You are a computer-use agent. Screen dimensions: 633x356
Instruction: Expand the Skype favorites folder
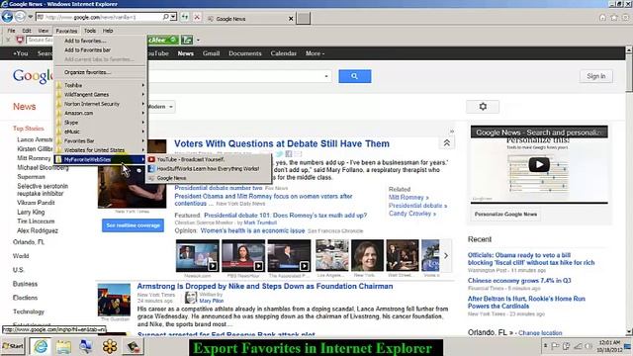(100, 123)
